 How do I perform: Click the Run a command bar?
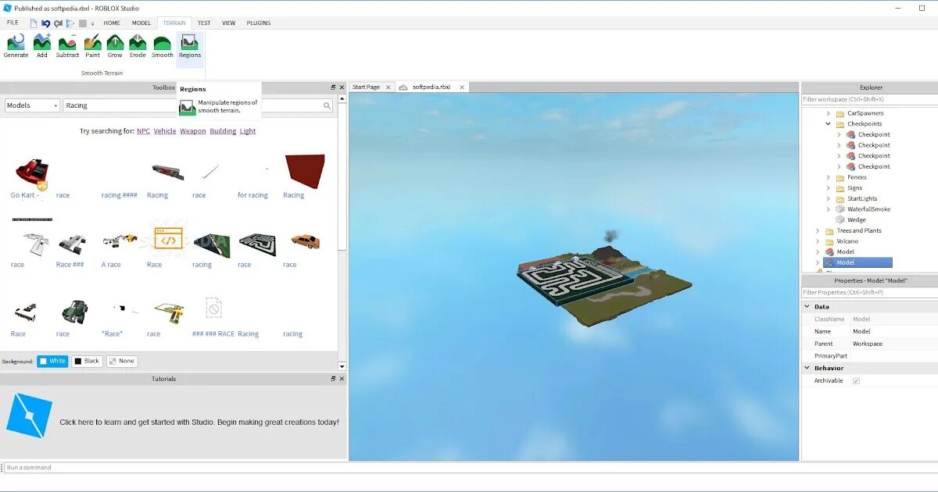click(469, 468)
